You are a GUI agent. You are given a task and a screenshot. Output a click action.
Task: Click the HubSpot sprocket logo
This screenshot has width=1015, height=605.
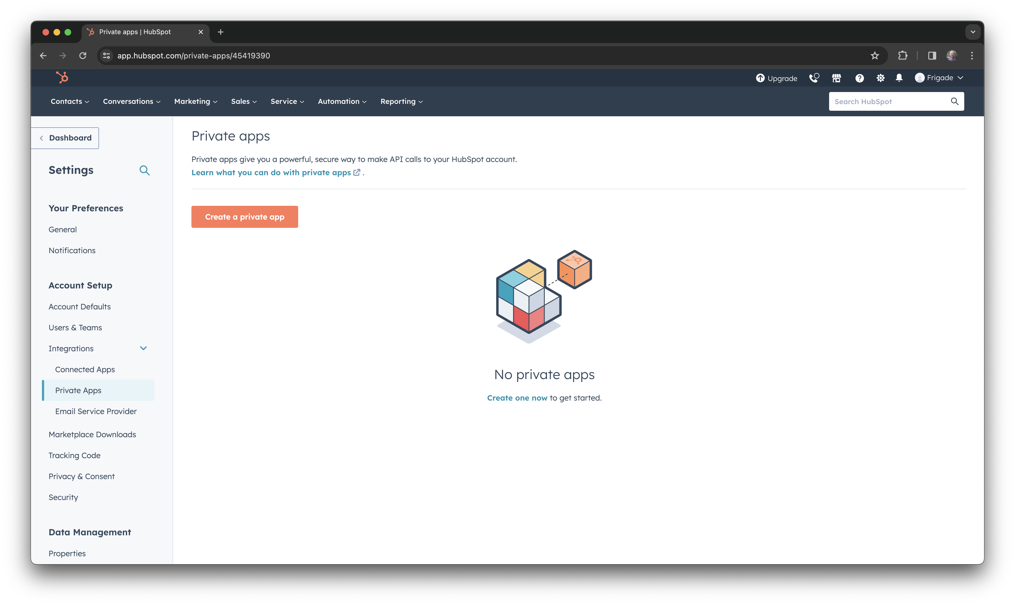(62, 77)
